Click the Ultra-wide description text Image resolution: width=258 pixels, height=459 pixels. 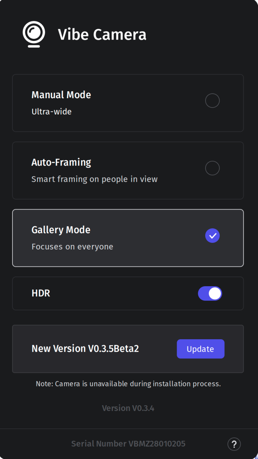51,112
